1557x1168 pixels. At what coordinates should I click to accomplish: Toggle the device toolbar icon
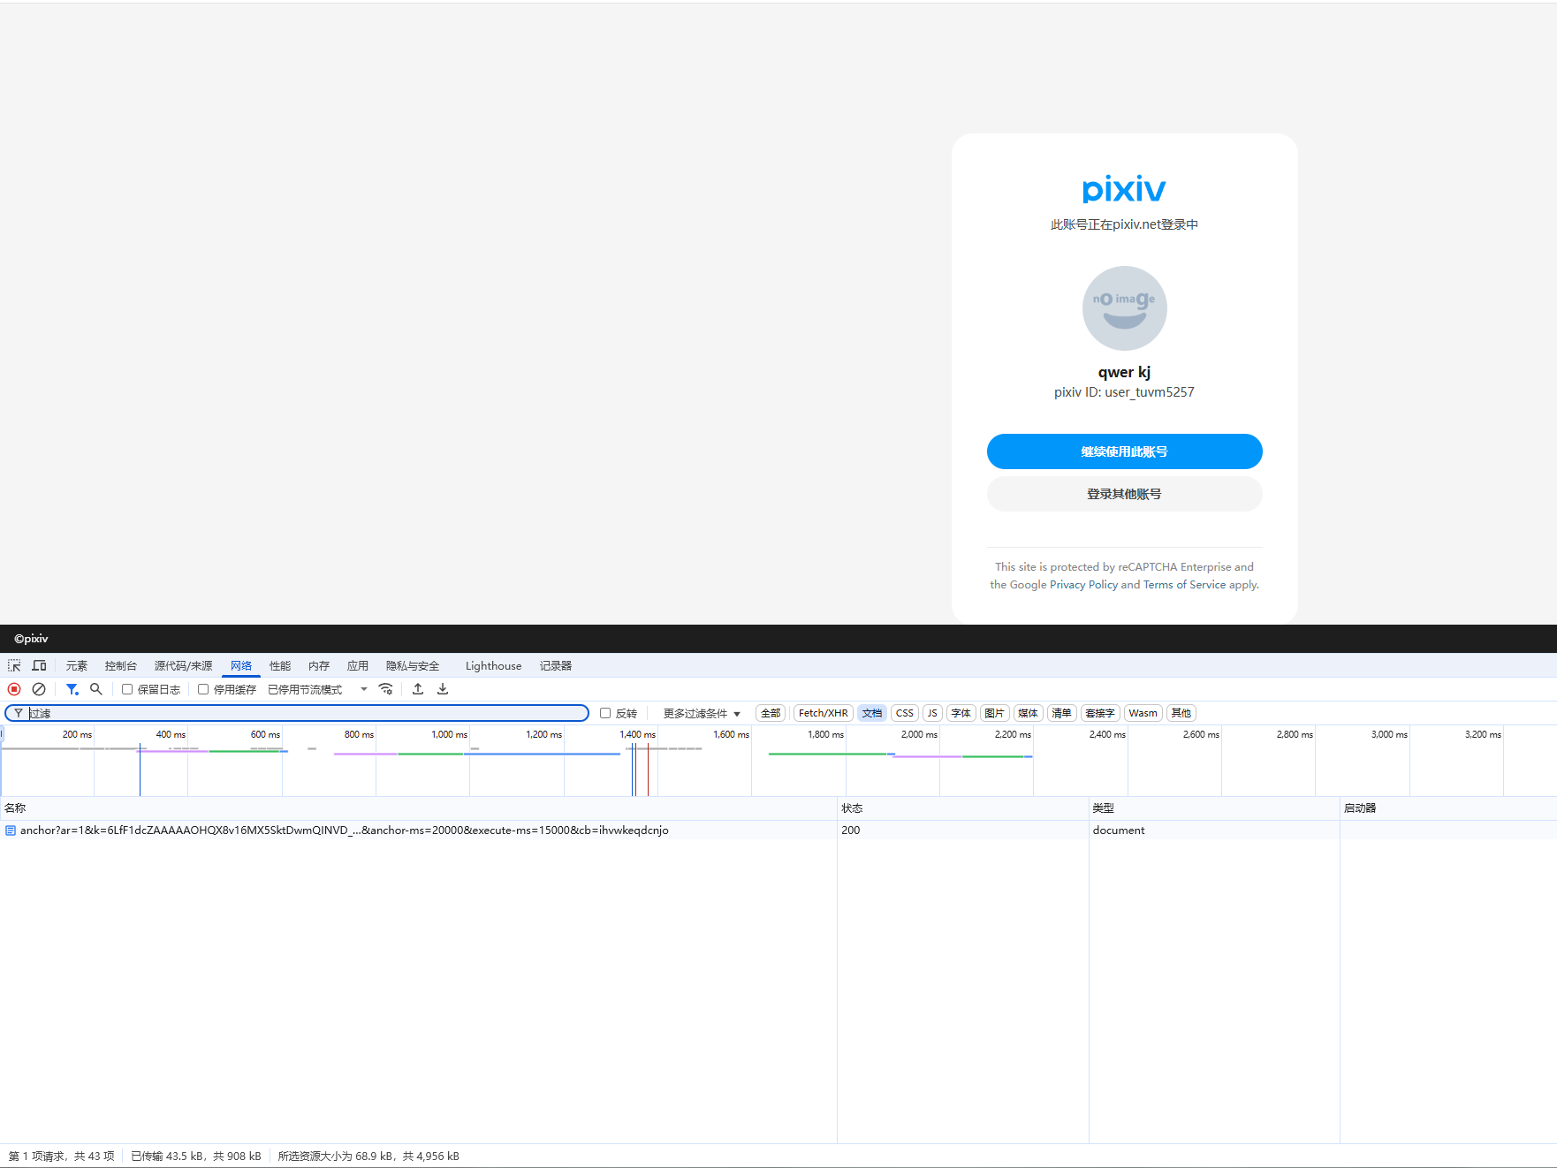[39, 665]
